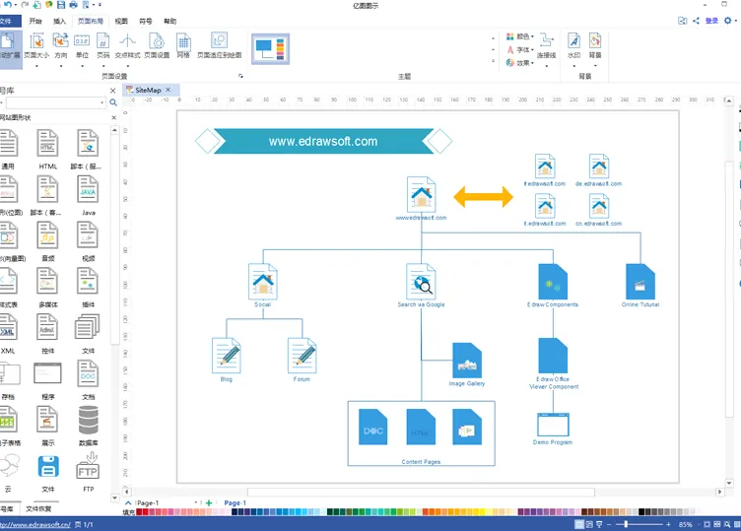Image resolution: width=741 pixels, height=531 pixels.
Task: Pick the black swatch in color palette
Action: point(641,512)
